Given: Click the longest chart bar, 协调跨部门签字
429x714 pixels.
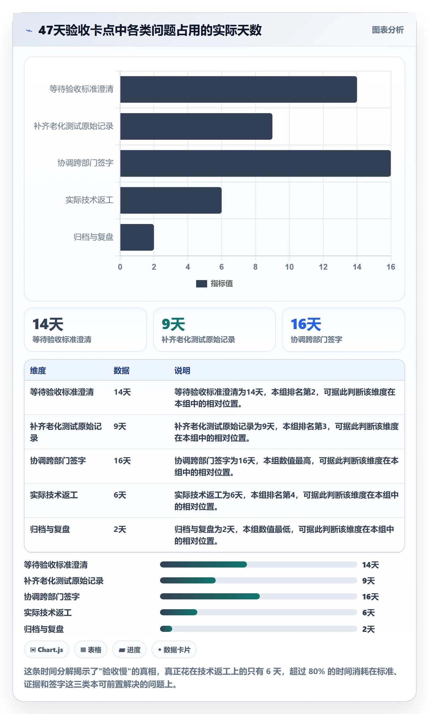Looking at the screenshot, I should tap(256, 163).
